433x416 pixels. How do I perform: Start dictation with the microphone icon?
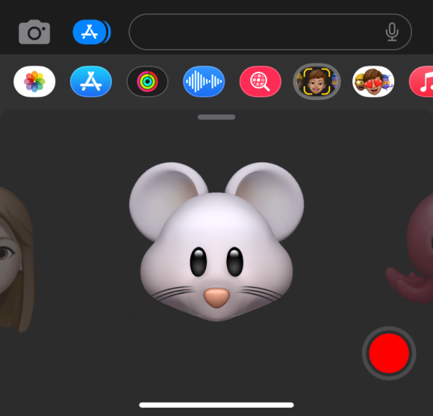[x=392, y=32]
